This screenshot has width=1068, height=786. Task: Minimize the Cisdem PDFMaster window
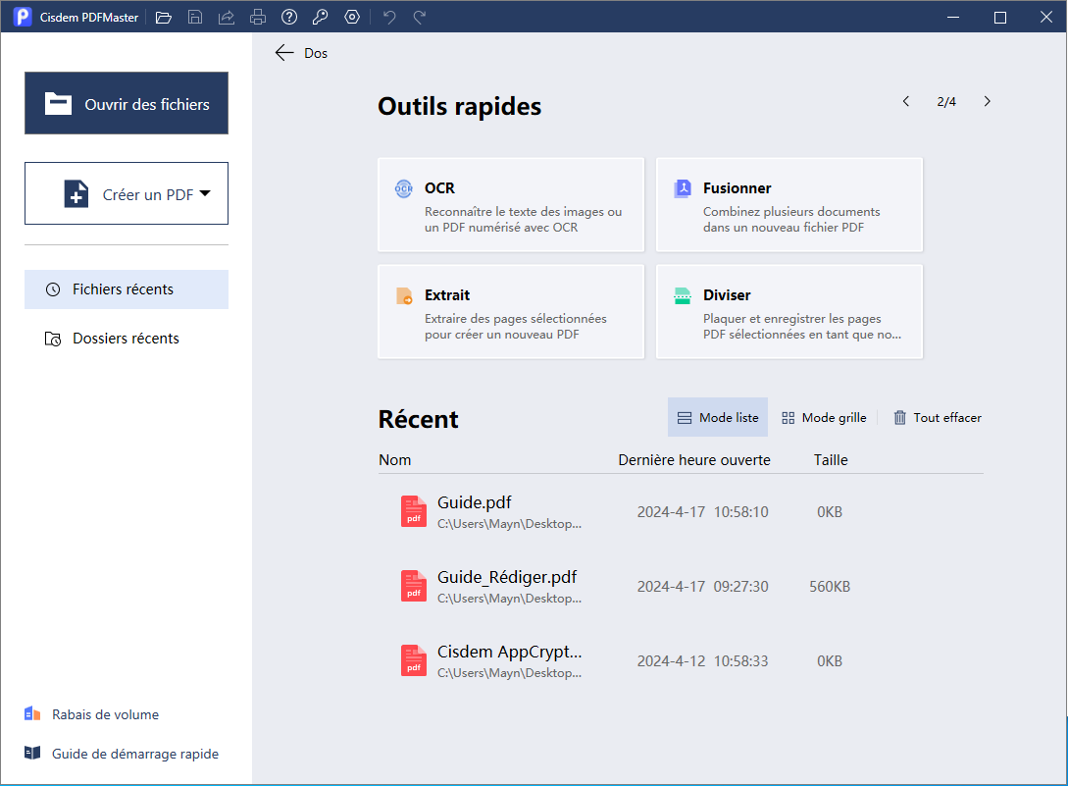pyautogui.click(x=953, y=17)
